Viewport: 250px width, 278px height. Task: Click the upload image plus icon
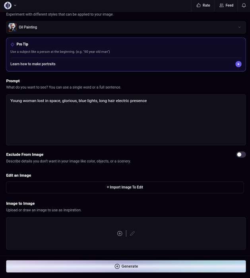(x=120, y=234)
